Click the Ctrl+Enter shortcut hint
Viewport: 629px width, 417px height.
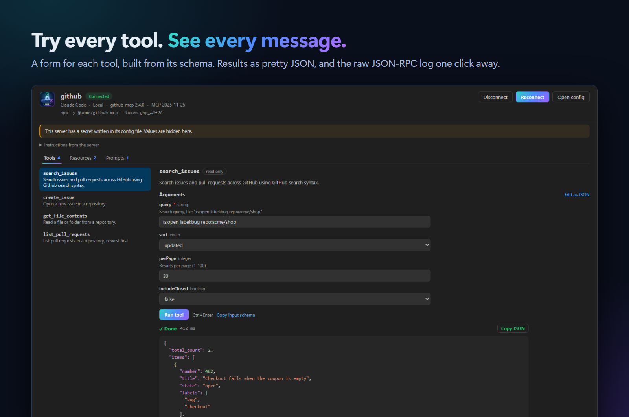point(202,315)
